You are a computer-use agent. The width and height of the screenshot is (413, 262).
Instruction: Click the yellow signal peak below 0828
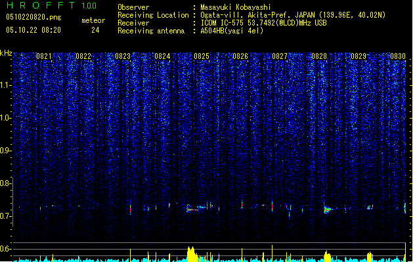[327, 256]
